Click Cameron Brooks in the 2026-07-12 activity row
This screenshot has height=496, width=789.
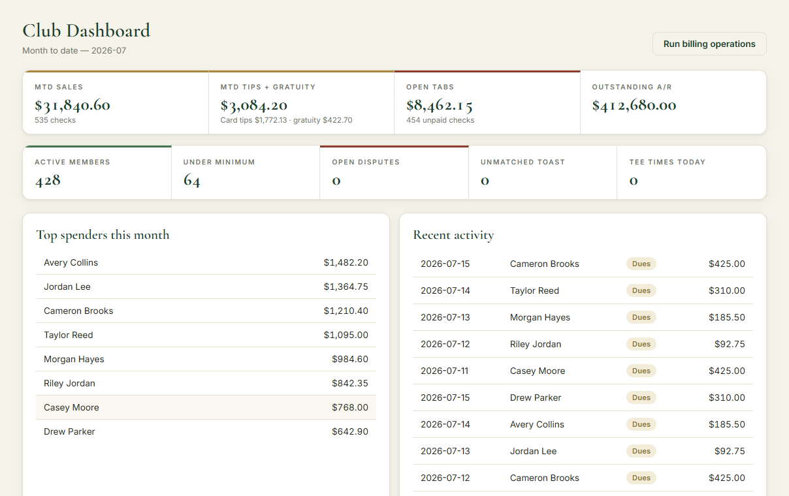click(x=545, y=478)
